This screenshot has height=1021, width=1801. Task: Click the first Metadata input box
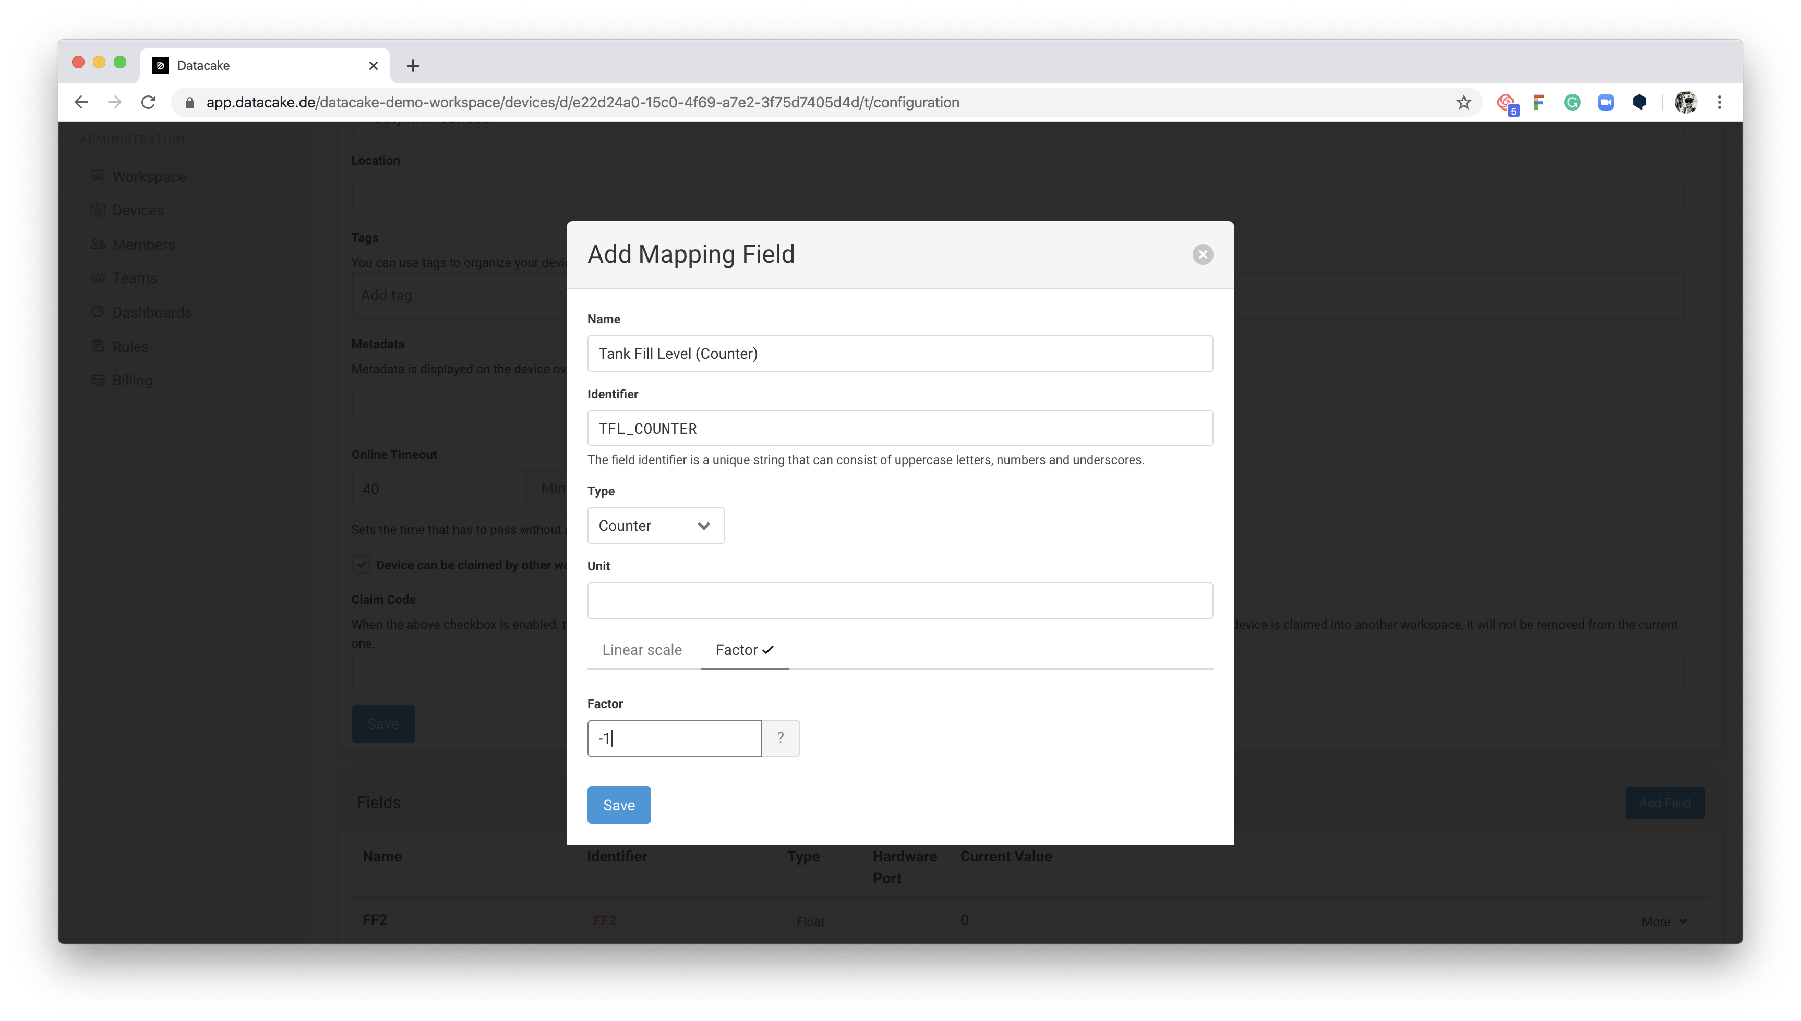438,403
